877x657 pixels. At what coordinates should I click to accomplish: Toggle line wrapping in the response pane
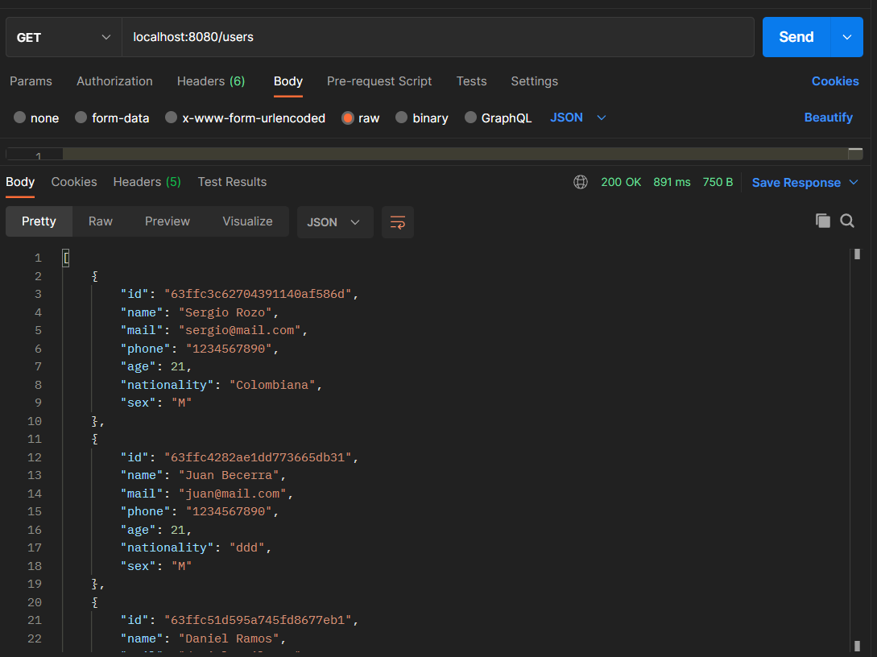(397, 223)
